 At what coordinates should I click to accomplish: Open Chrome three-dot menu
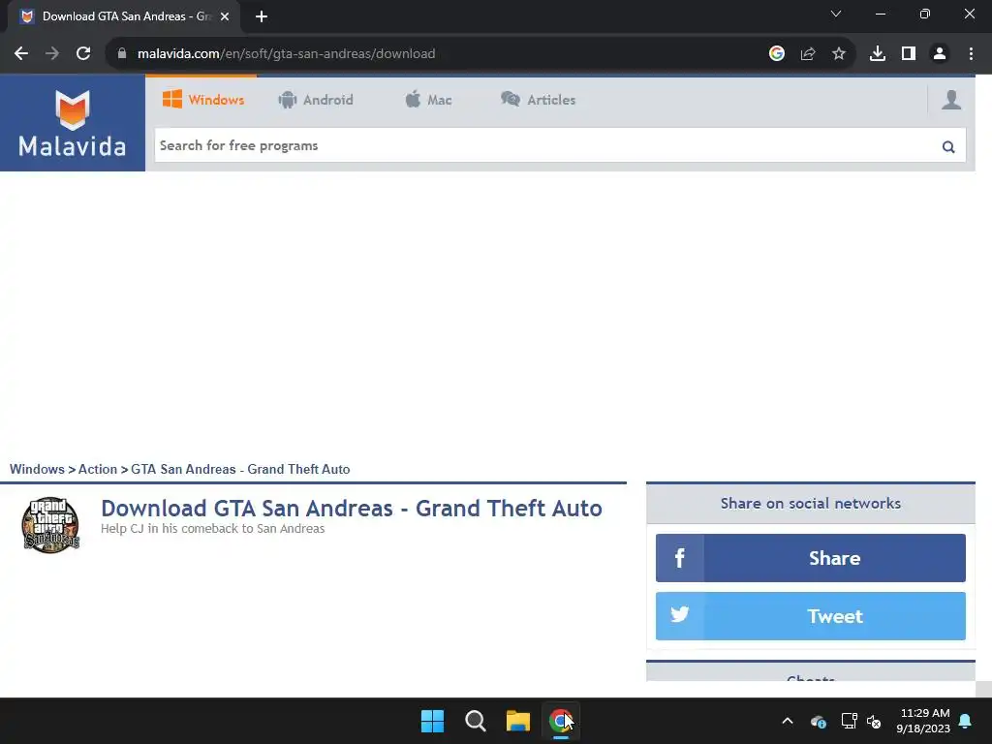point(971,54)
